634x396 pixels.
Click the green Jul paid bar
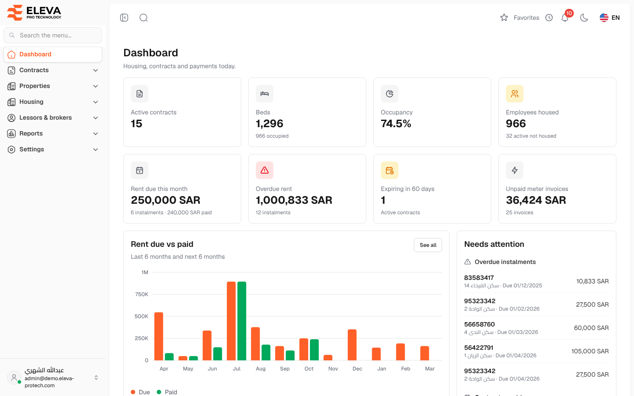(x=242, y=321)
